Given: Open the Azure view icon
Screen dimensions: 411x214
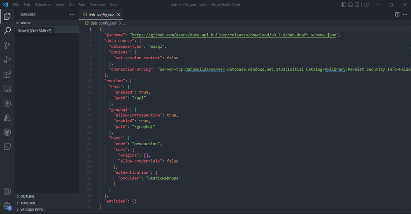Looking at the screenshot, I should click(7, 118).
